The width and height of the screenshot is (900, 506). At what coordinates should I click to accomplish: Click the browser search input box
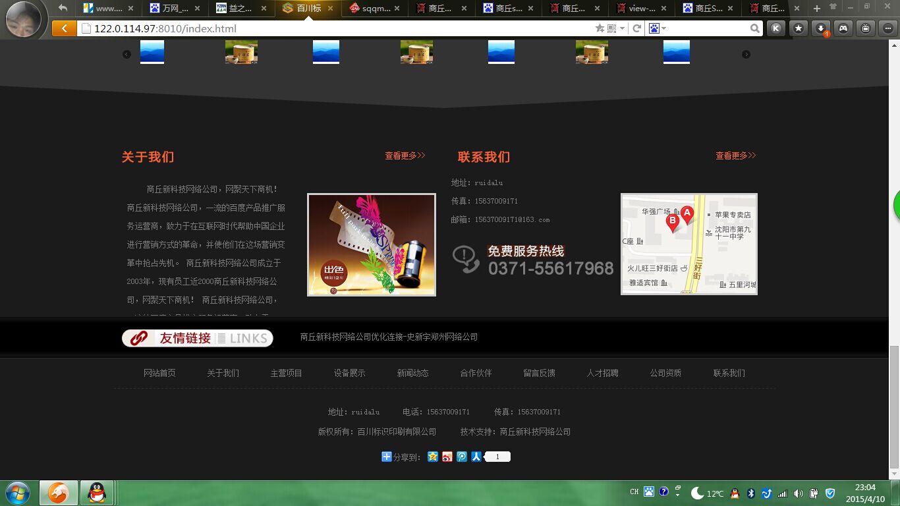[708, 28]
